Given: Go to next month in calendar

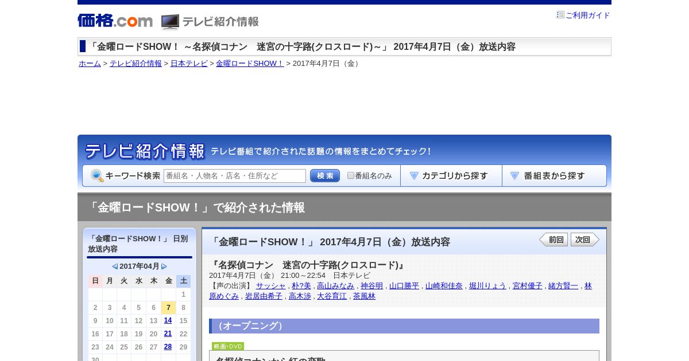Looking at the screenshot, I should (x=164, y=266).
